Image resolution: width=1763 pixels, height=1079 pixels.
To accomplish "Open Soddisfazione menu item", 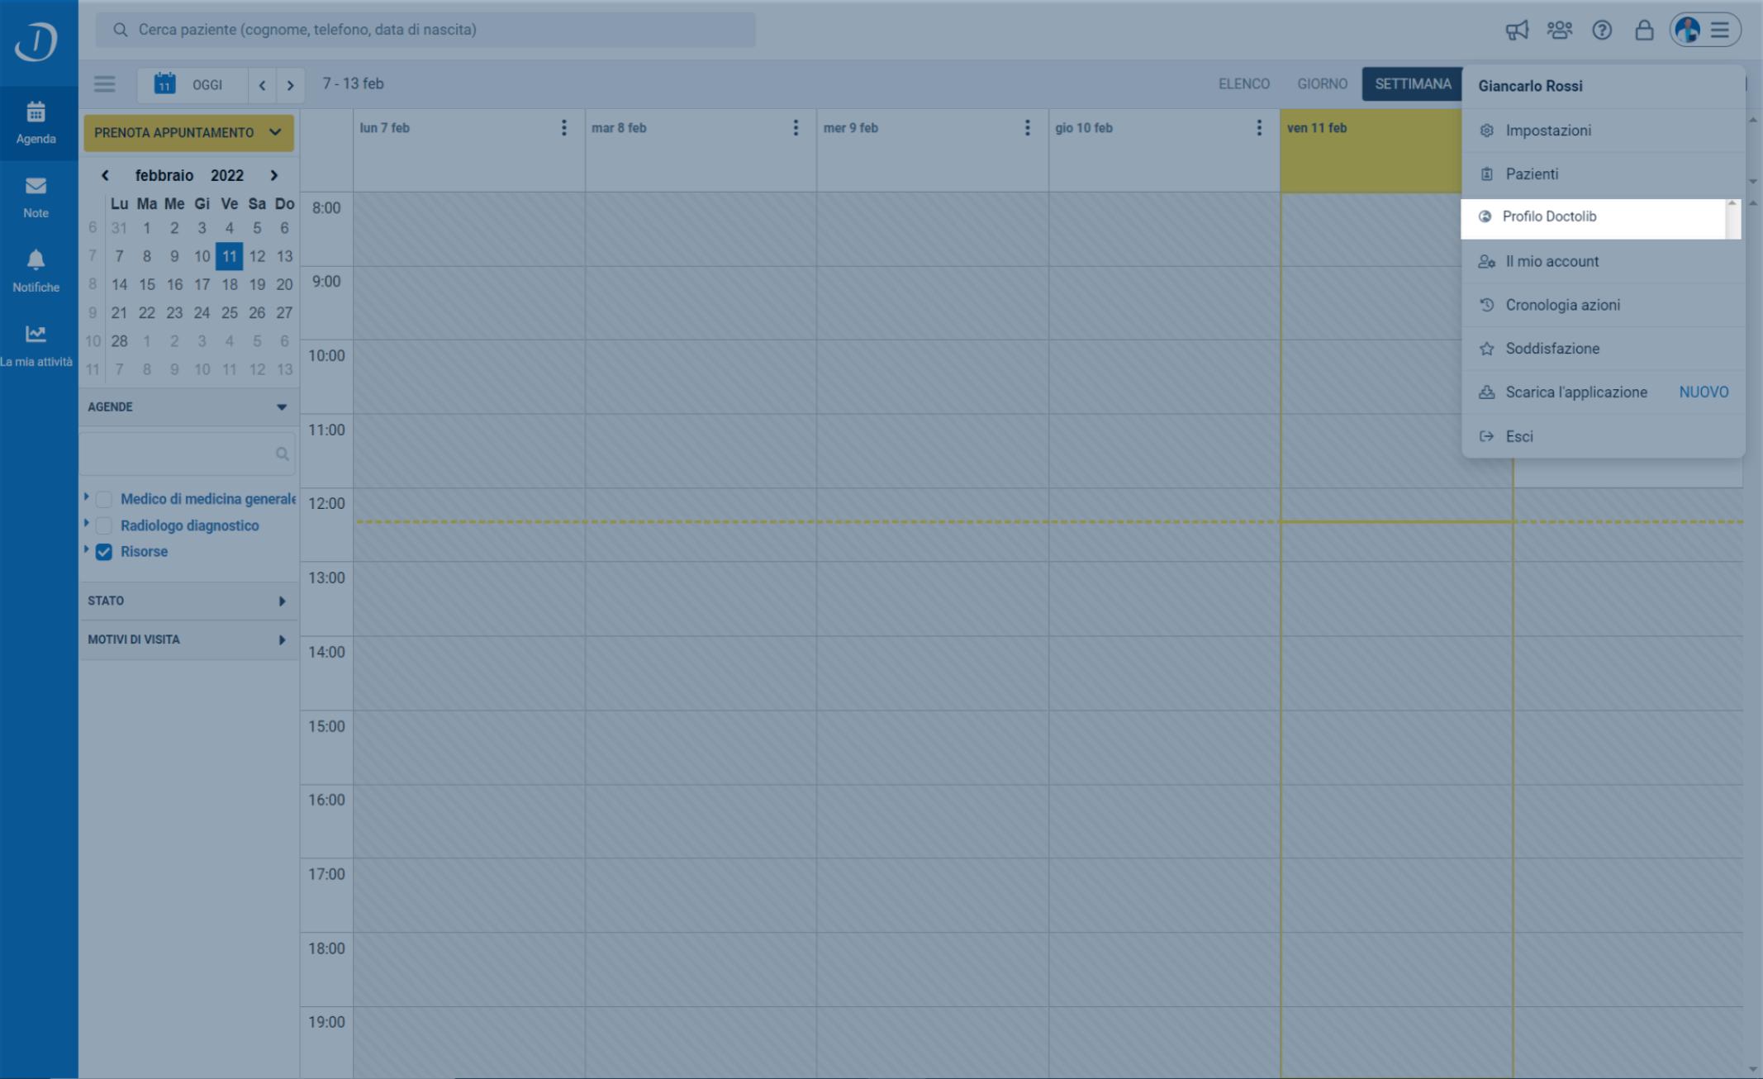I will point(1603,349).
